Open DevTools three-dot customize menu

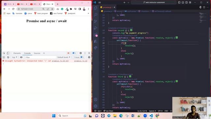[85, 53]
